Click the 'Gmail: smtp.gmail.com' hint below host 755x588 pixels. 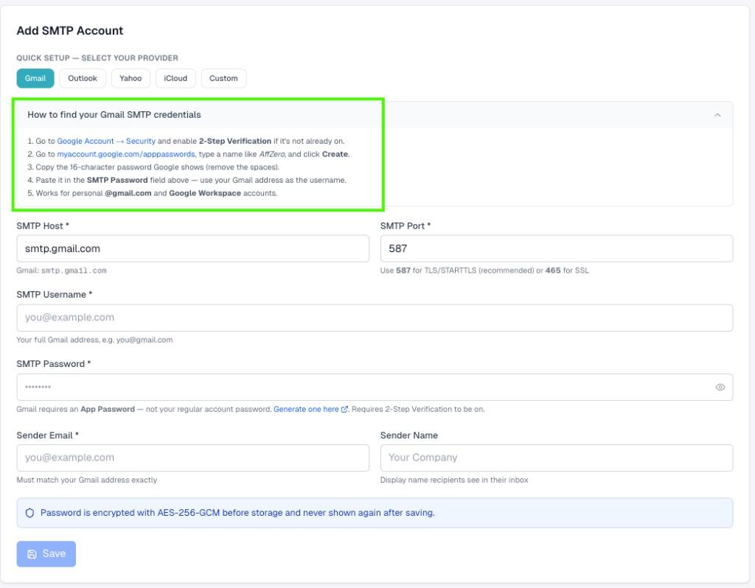[x=62, y=270]
